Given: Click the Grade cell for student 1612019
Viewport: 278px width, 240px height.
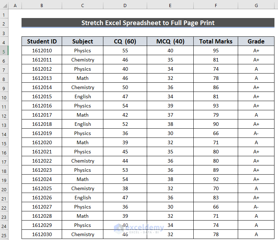Looking at the screenshot, I should 256,133.
